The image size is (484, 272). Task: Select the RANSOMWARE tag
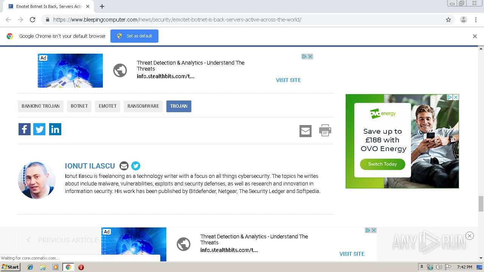[143, 106]
